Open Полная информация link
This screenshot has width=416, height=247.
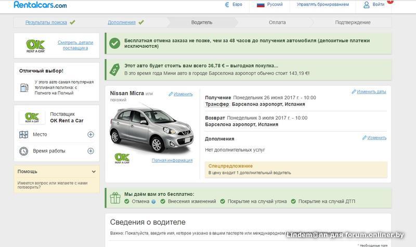coord(172,160)
